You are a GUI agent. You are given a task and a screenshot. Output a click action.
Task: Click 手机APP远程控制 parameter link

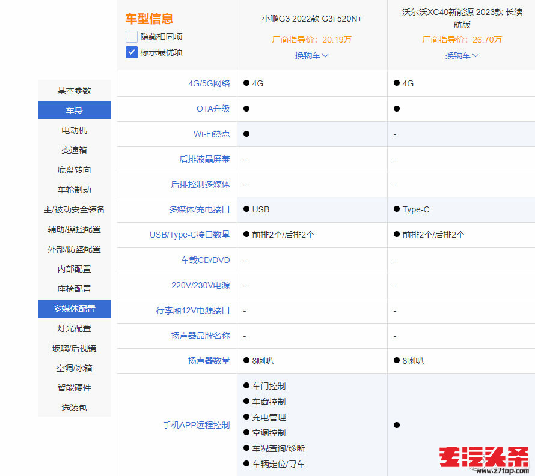(x=197, y=425)
